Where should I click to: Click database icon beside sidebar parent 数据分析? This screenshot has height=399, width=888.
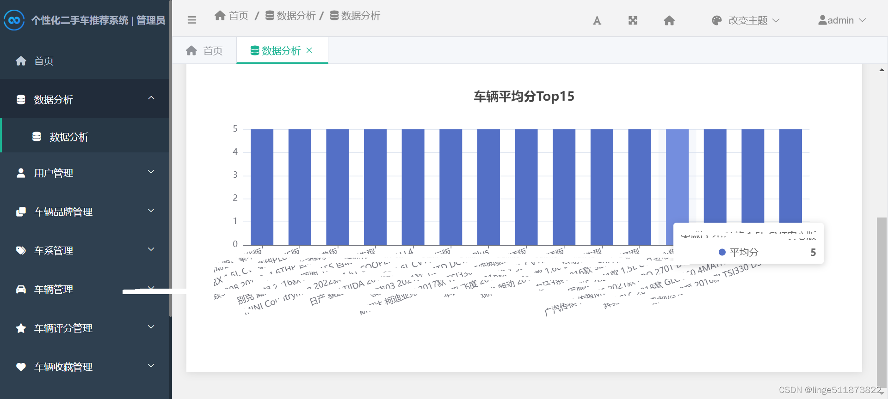tap(21, 99)
